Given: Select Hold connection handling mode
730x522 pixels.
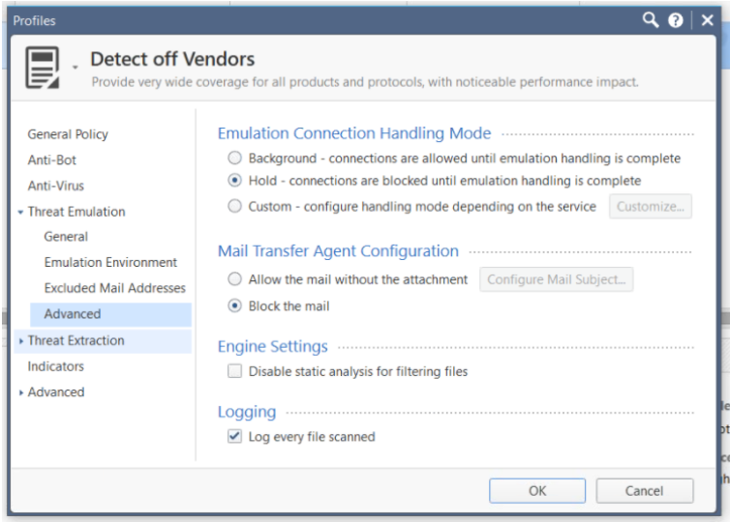Looking at the screenshot, I should pos(234,181).
